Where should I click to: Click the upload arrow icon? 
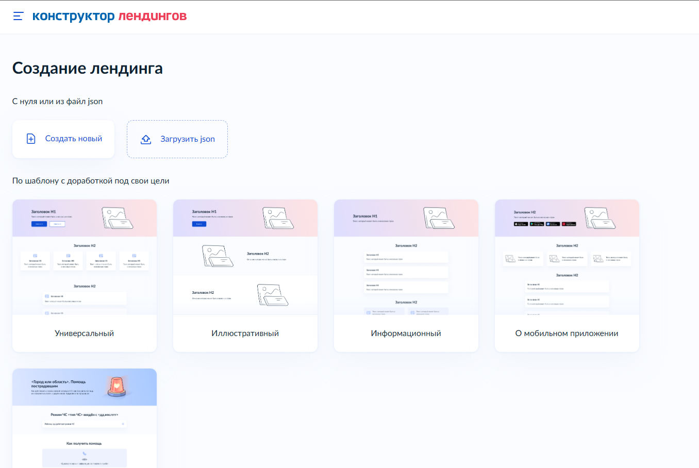pos(146,139)
